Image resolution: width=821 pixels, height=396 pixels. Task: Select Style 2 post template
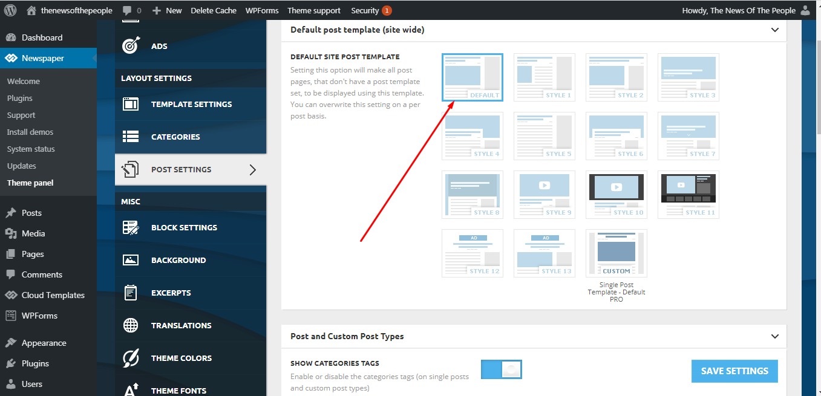(x=616, y=77)
